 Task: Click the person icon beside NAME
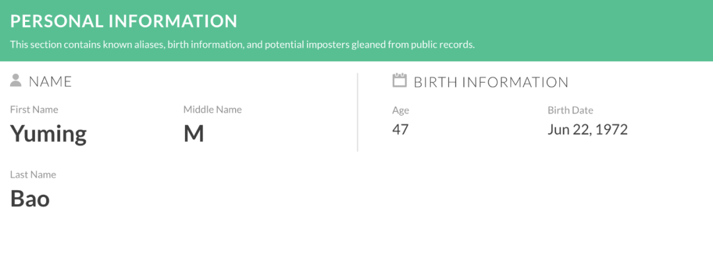[x=16, y=81]
